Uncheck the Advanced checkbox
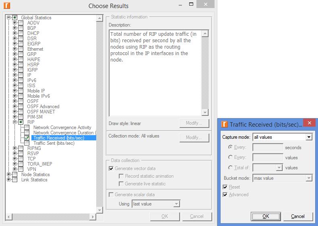Viewport: 318px width, 226px height. pos(225,195)
